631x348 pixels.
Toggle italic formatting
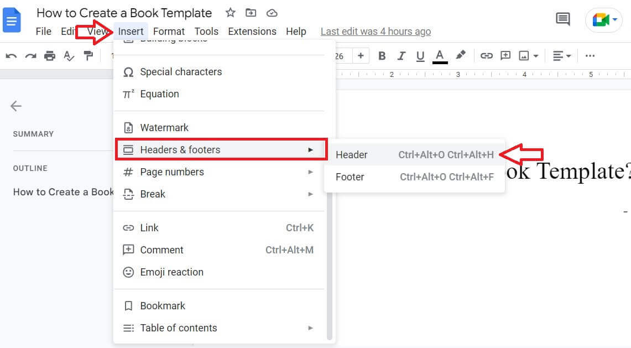click(401, 55)
